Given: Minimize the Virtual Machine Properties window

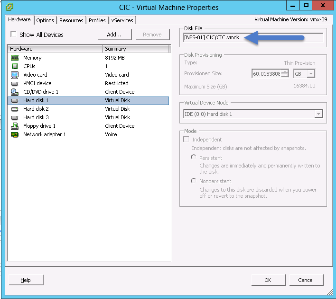Looking at the screenshot, I should point(293,6).
